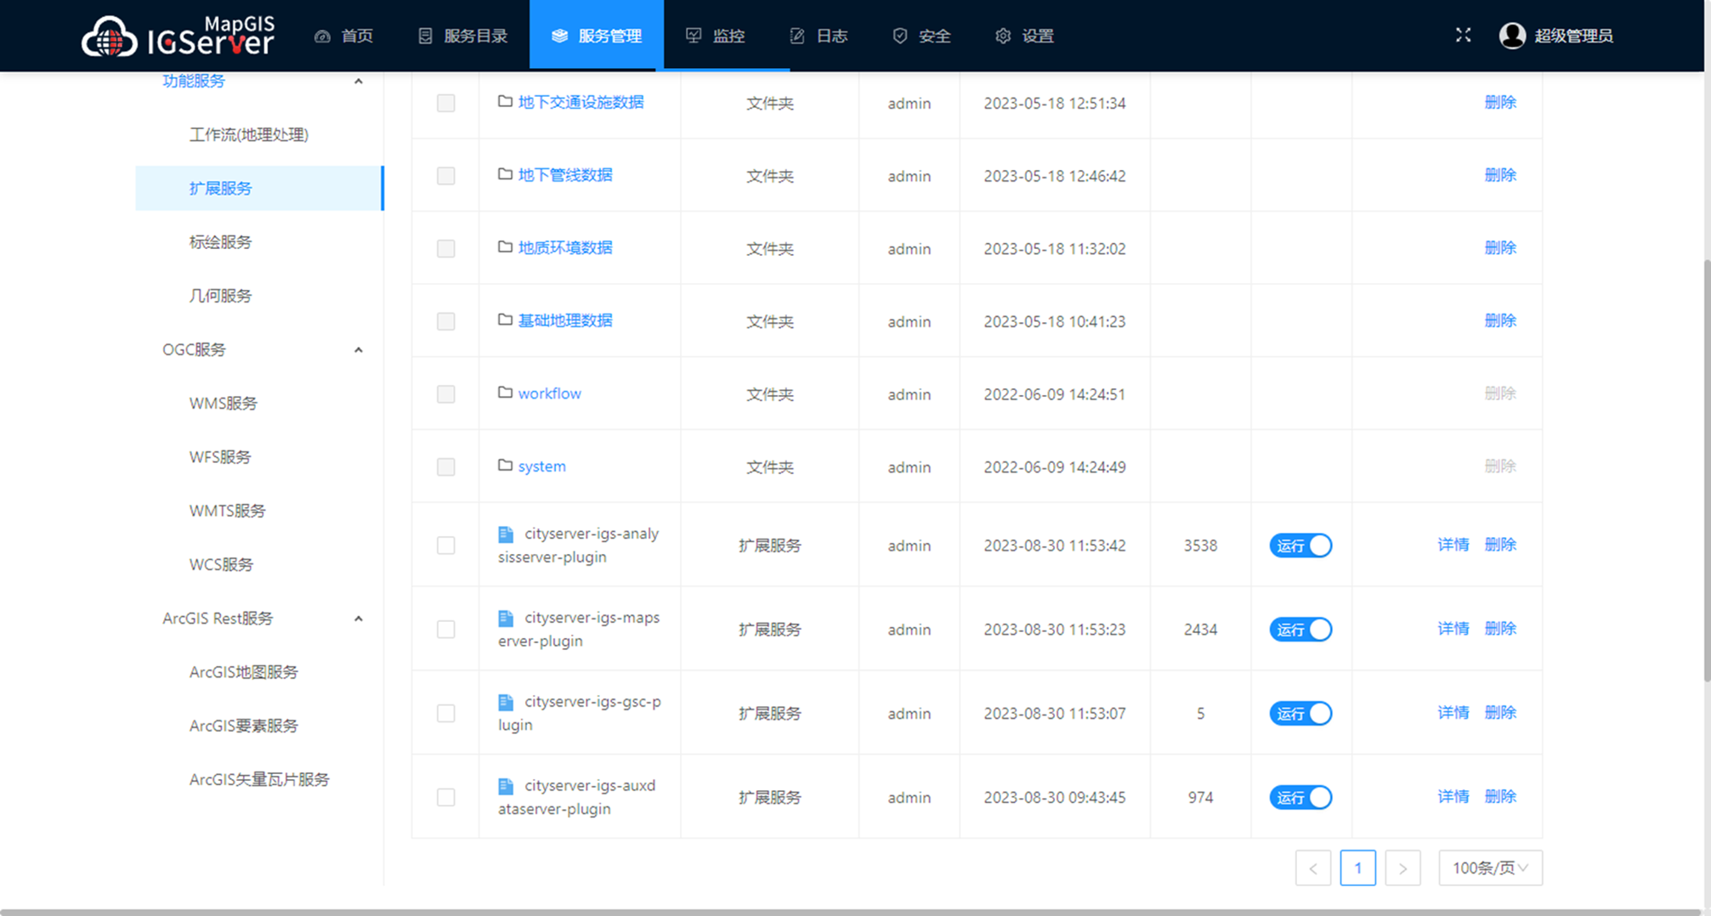The width and height of the screenshot is (1711, 916).
Task: Open the 安全 tab
Action: (x=922, y=36)
